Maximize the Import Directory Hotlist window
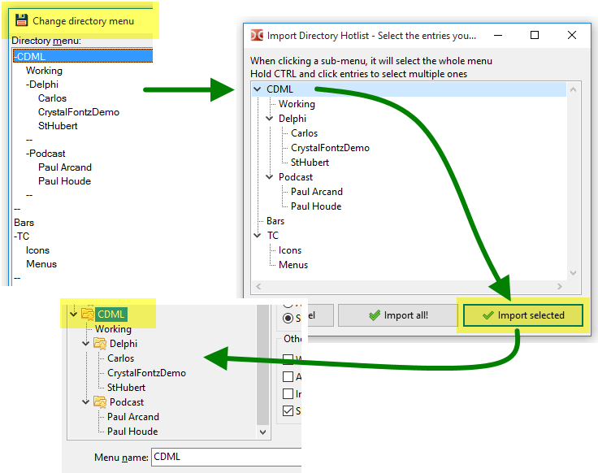 click(x=535, y=35)
